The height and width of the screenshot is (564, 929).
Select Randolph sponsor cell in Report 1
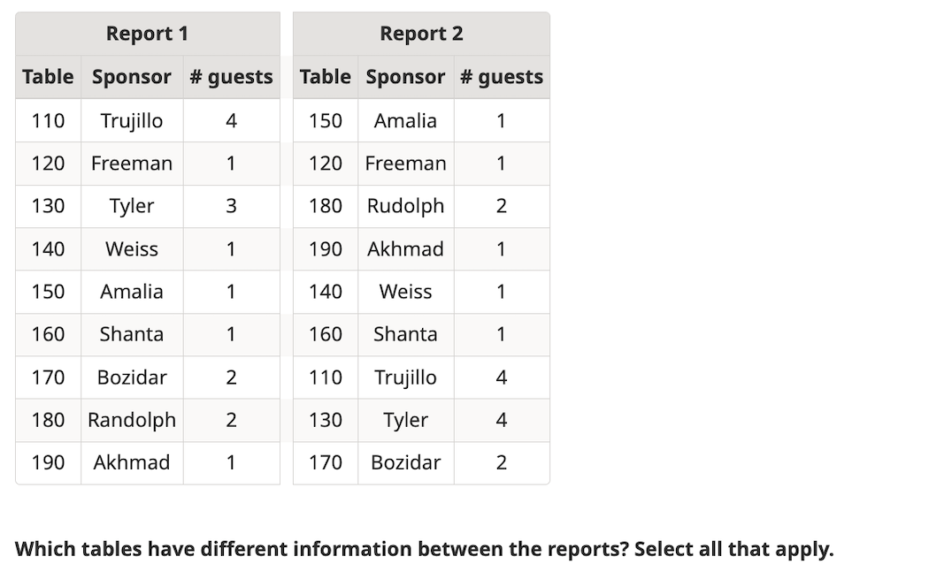pos(132,420)
